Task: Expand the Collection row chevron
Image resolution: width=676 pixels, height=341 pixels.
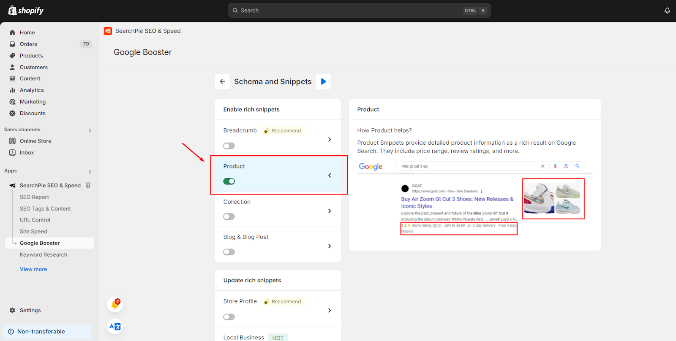Action: tap(330, 211)
